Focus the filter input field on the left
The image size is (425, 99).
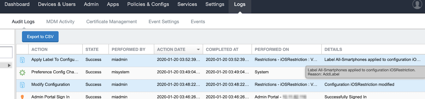6,52
